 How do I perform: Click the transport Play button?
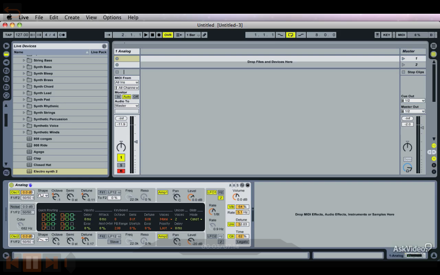click(146, 35)
